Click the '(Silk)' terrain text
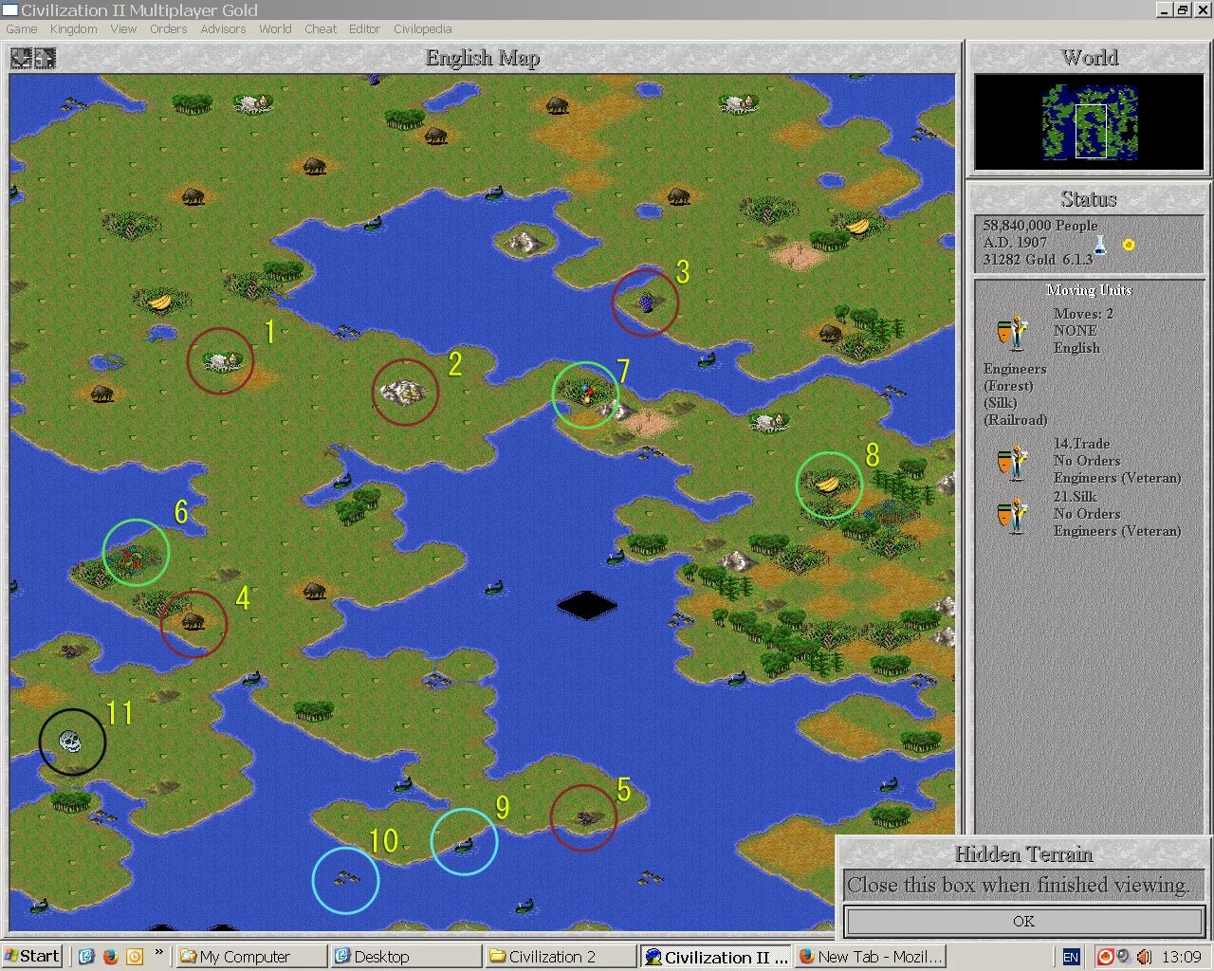This screenshot has height=971, width=1214. (1001, 403)
